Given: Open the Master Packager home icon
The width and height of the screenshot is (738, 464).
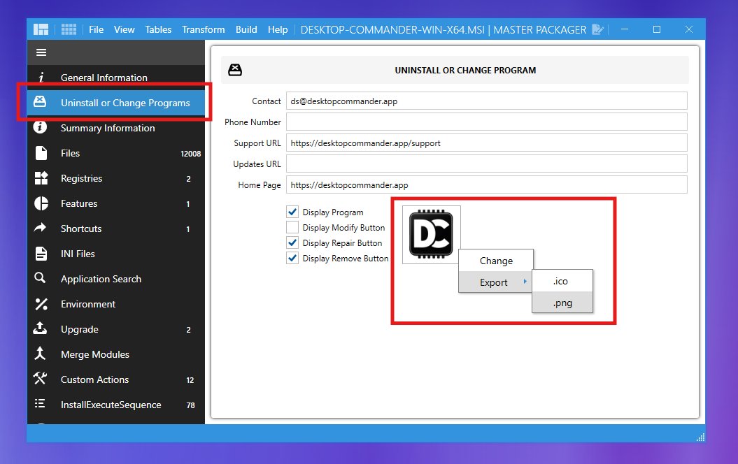Looking at the screenshot, I should click(x=41, y=29).
